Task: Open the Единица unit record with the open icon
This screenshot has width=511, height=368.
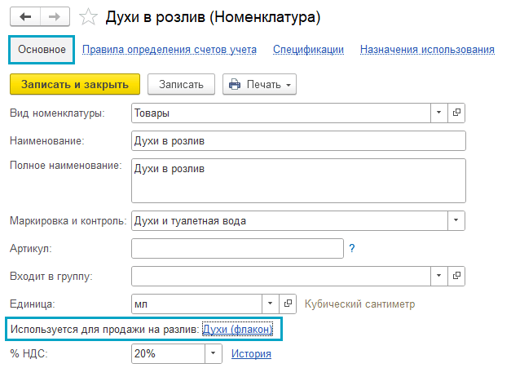Action: point(287,304)
